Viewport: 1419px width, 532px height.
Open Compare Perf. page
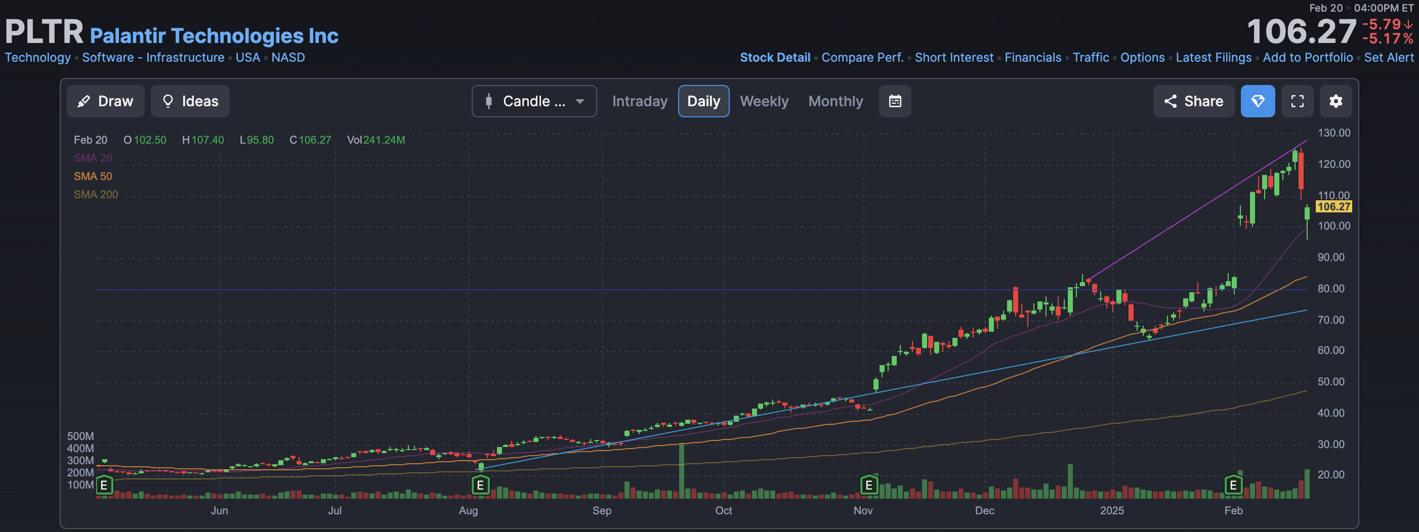pyautogui.click(x=863, y=57)
